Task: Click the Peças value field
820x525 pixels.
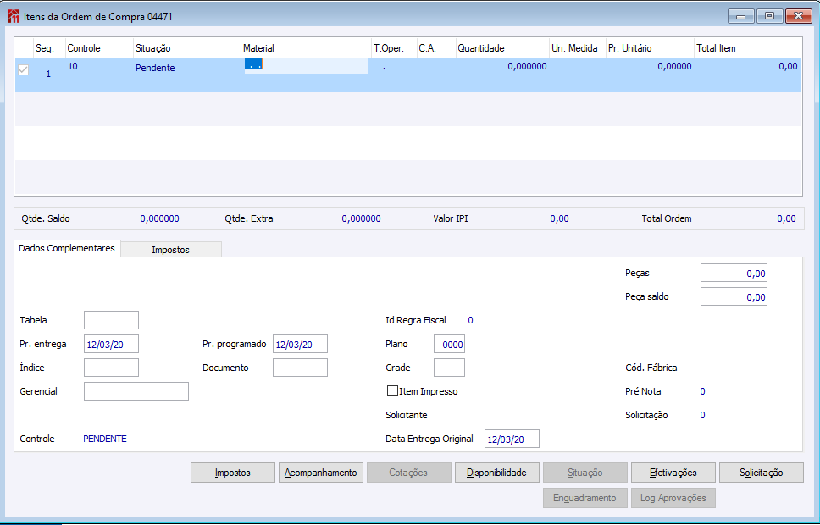Action: [x=734, y=273]
